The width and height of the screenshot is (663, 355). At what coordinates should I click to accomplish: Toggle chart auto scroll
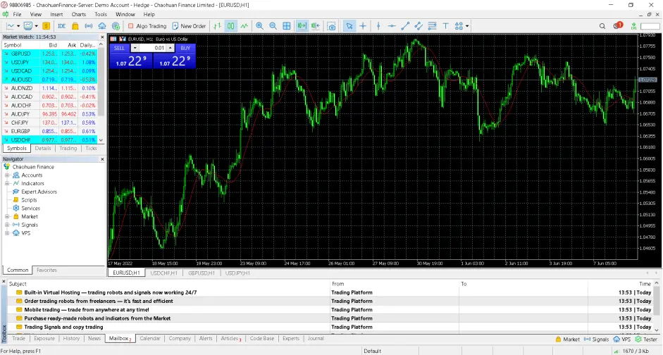click(x=302, y=26)
